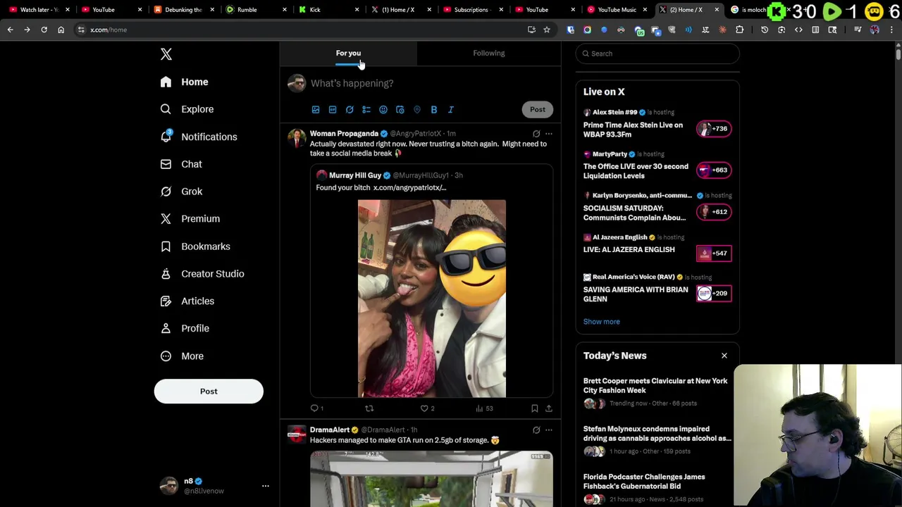Screen dimensions: 902x507
Task: Open Profile from the sidebar
Action: (x=185, y=328)
